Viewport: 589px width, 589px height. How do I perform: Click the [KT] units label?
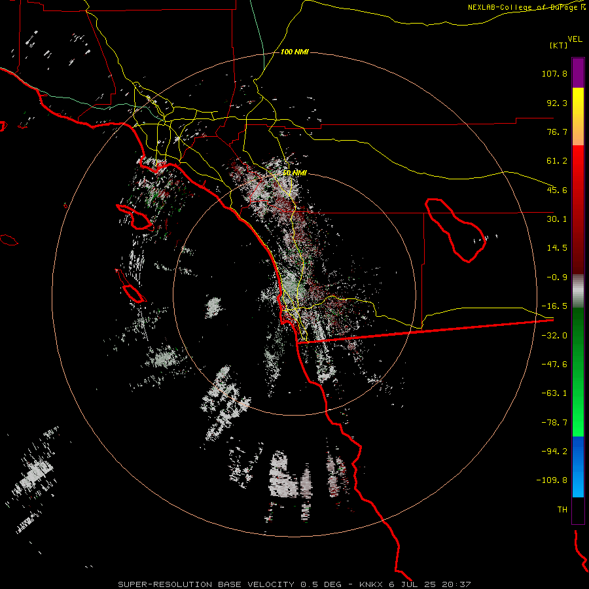(x=559, y=45)
